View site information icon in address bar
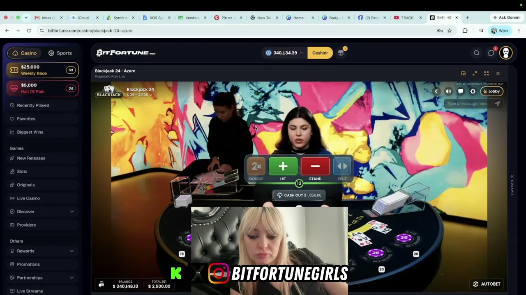Image resolution: width=526 pixels, height=295 pixels. point(42,31)
